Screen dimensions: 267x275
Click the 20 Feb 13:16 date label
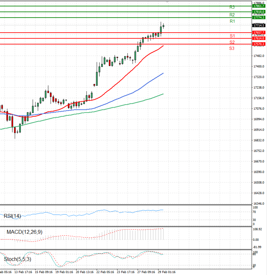pyautogui.click(x=85, y=272)
